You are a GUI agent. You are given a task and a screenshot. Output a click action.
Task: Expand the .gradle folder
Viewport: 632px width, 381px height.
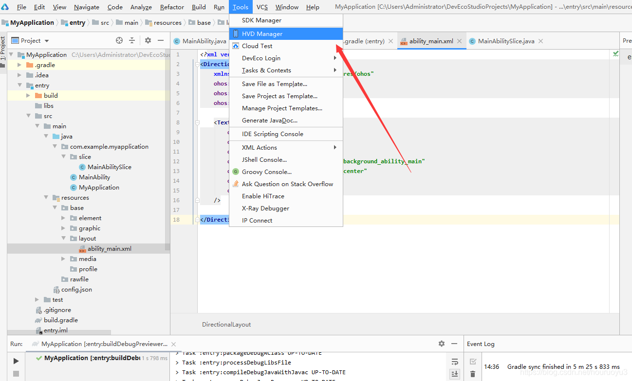click(x=19, y=65)
